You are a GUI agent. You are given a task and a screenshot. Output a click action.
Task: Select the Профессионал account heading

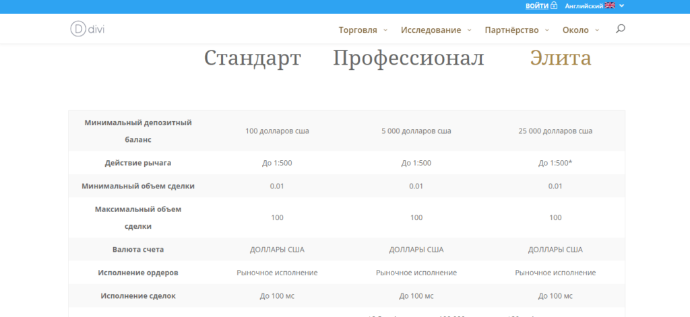point(408,58)
